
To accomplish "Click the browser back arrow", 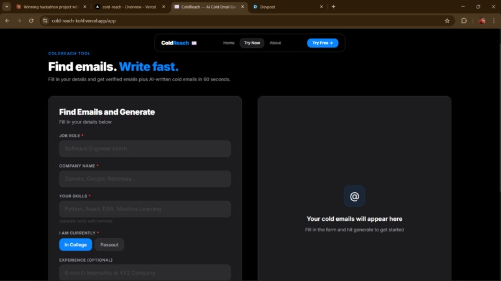I will 7,20.
